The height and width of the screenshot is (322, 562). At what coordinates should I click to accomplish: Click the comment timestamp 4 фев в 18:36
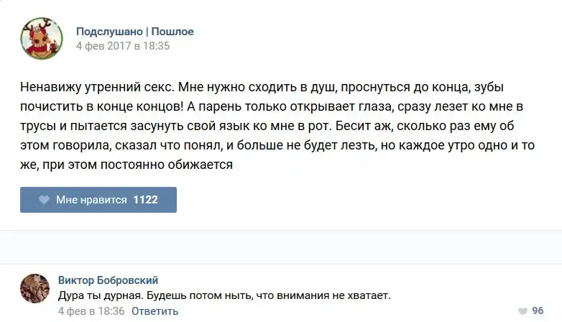click(x=91, y=311)
